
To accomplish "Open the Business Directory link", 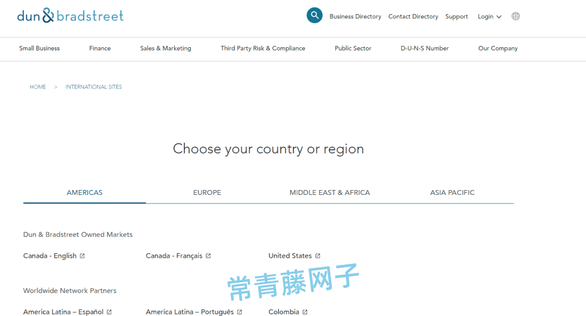I will coord(355,16).
